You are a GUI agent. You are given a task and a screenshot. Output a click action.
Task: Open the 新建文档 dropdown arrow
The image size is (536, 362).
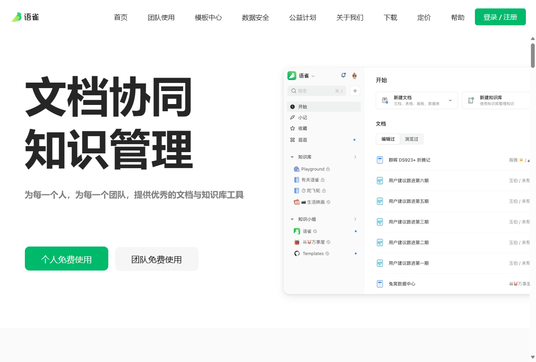450,100
